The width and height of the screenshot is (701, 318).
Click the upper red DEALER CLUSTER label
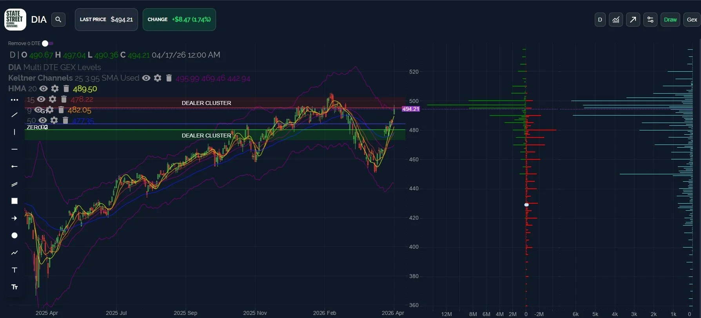point(206,103)
